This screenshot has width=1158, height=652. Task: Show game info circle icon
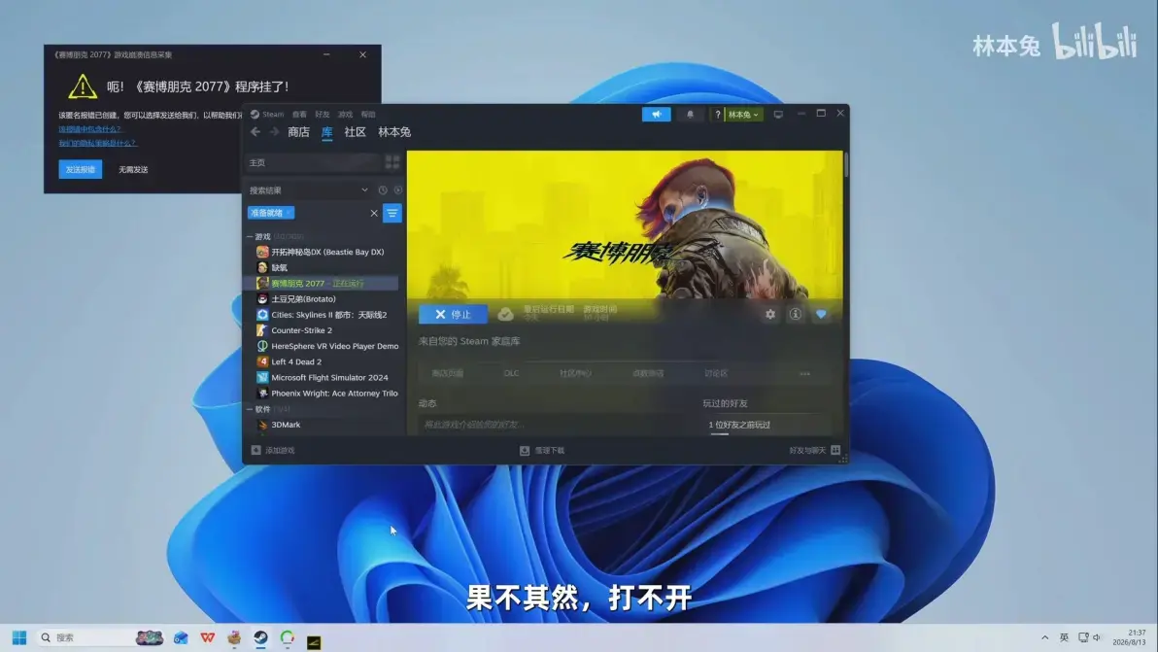[796, 314]
